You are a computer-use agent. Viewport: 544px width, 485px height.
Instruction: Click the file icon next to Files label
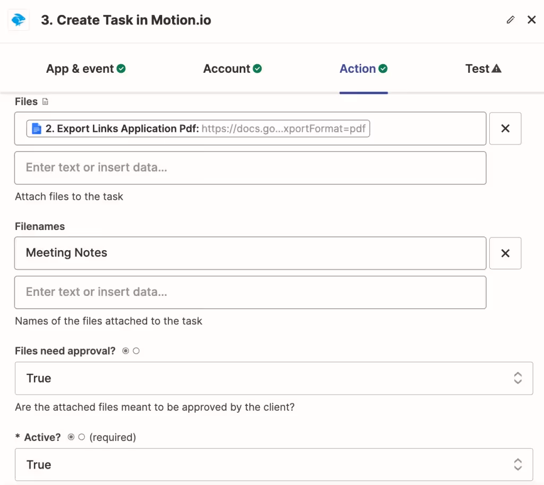(45, 101)
